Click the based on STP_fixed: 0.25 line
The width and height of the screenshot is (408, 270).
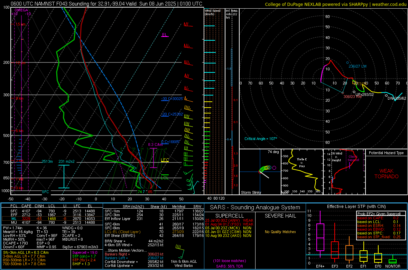pos(379,237)
